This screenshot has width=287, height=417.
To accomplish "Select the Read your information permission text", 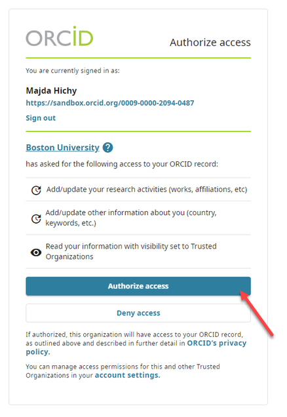I will tap(131, 251).
